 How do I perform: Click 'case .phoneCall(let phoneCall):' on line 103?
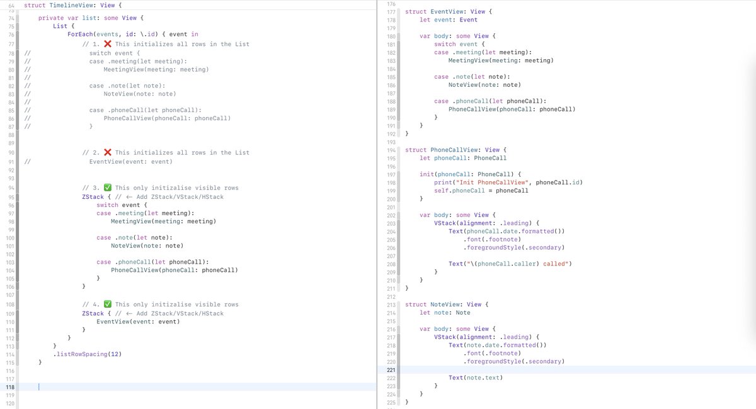(x=152, y=262)
